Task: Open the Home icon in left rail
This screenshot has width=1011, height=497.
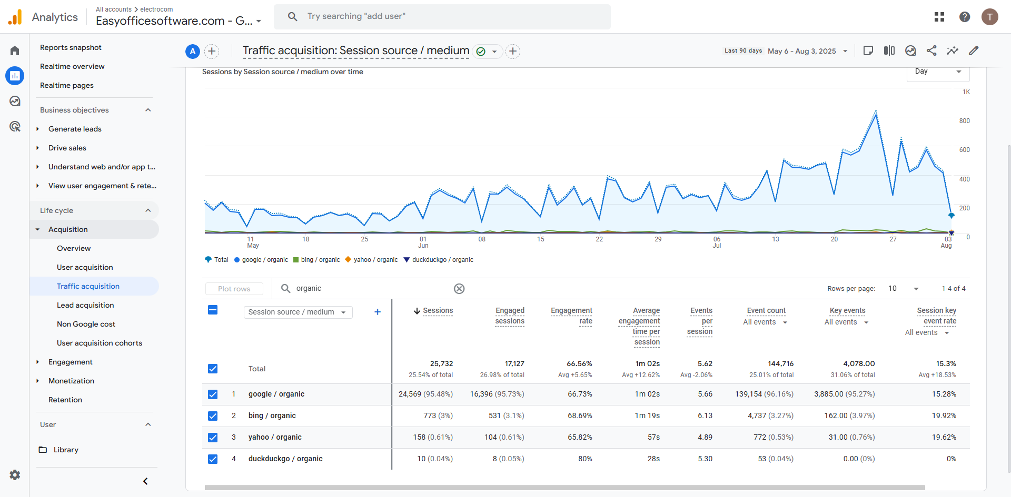Action: (15, 50)
